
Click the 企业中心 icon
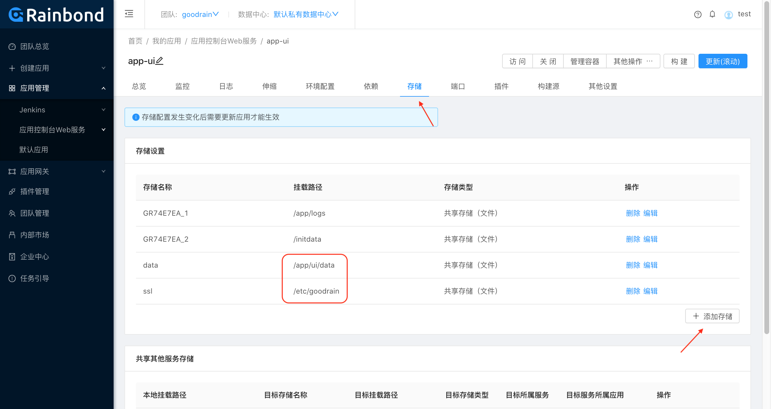(x=12, y=257)
